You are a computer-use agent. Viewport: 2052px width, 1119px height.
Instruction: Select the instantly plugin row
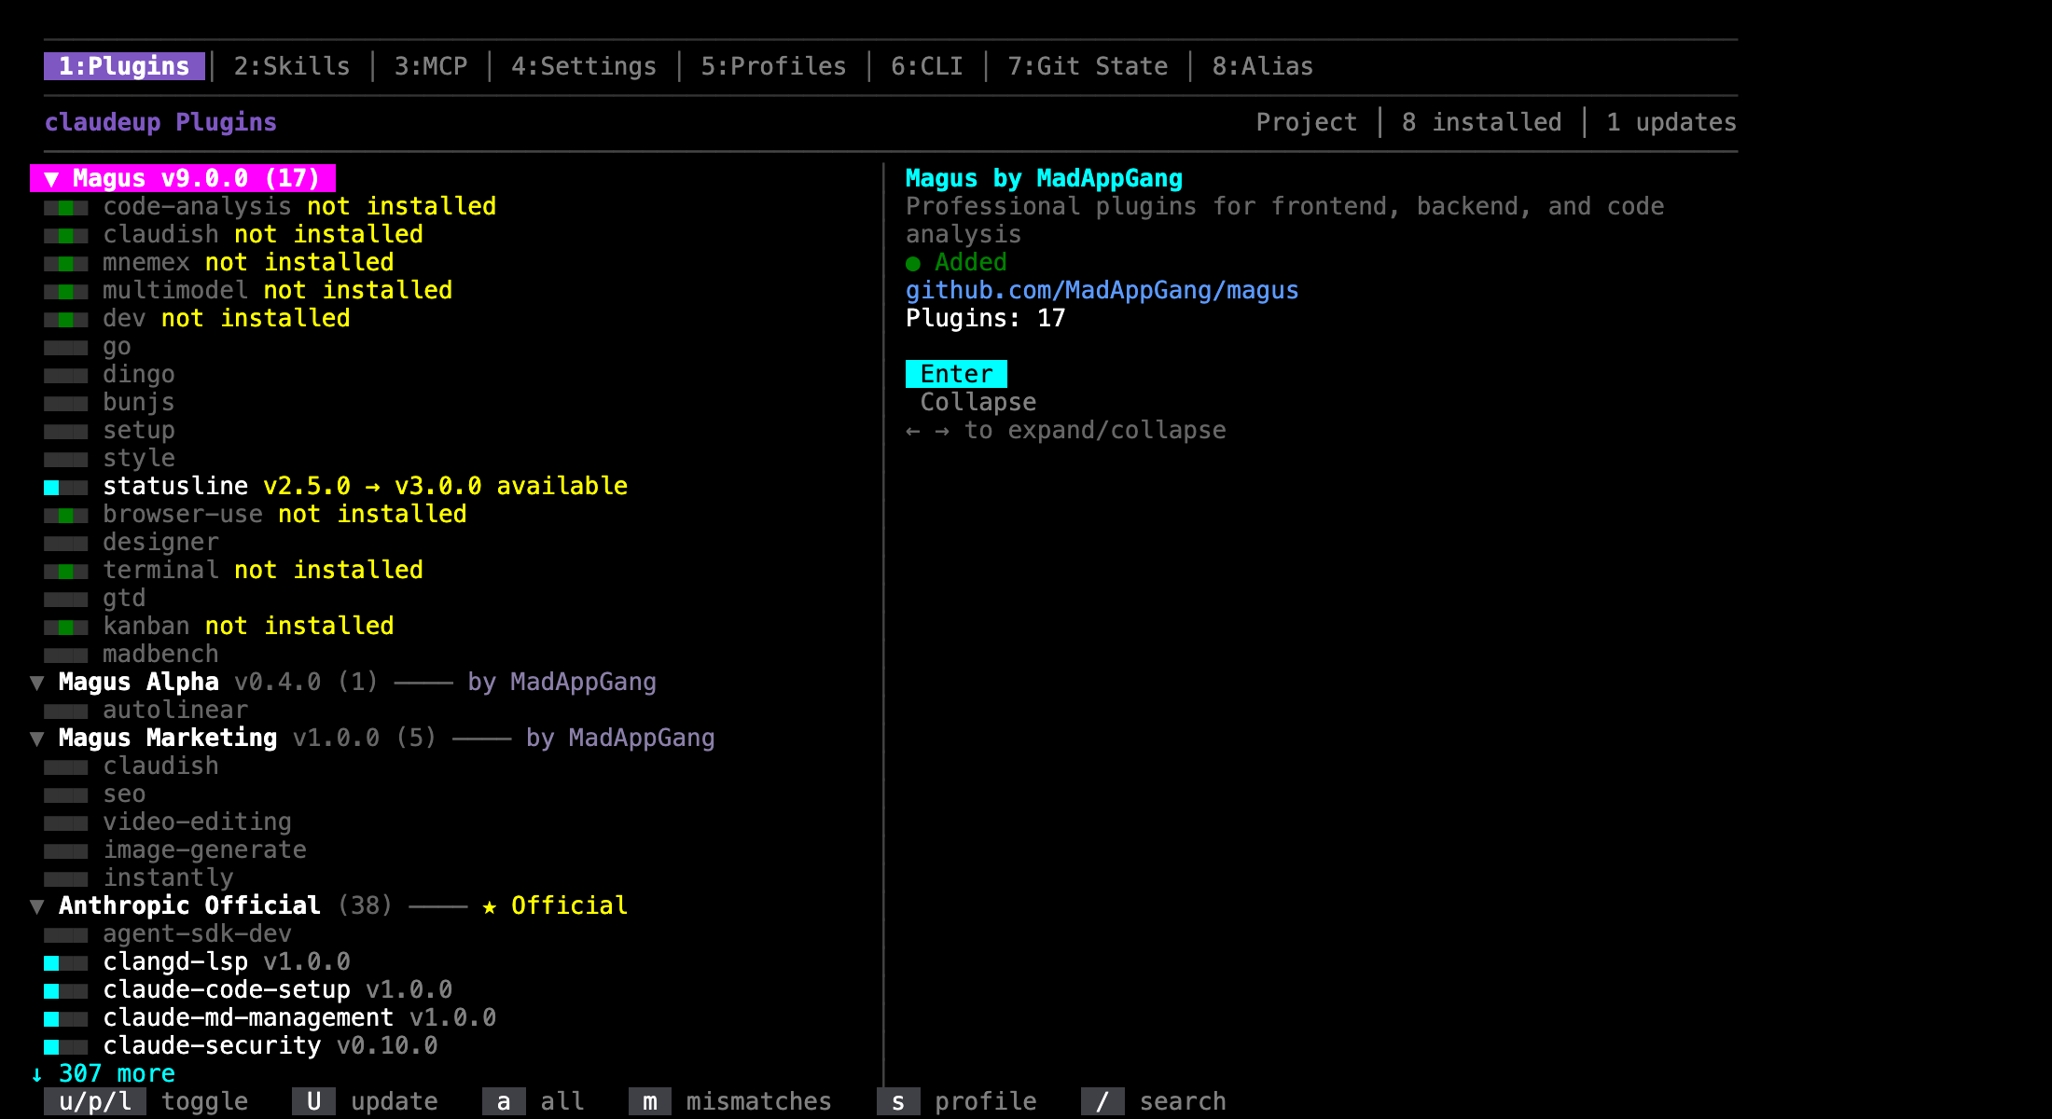pyautogui.click(x=139, y=877)
